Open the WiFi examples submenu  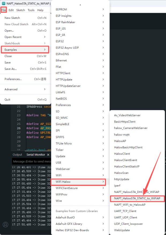pyautogui.click(x=80, y=175)
